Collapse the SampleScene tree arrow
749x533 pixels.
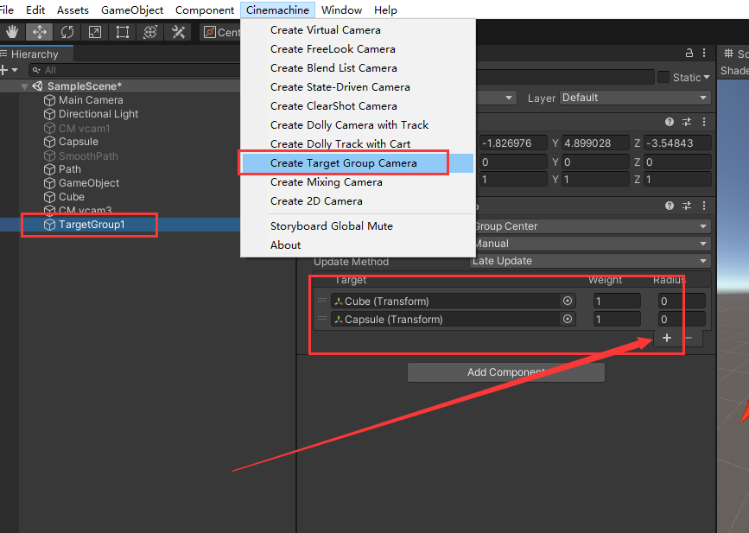pyautogui.click(x=24, y=86)
